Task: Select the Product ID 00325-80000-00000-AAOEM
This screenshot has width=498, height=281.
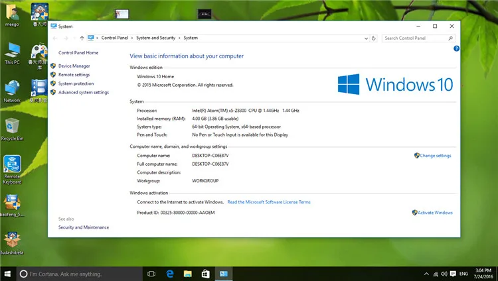Action: tap(187, 213)
